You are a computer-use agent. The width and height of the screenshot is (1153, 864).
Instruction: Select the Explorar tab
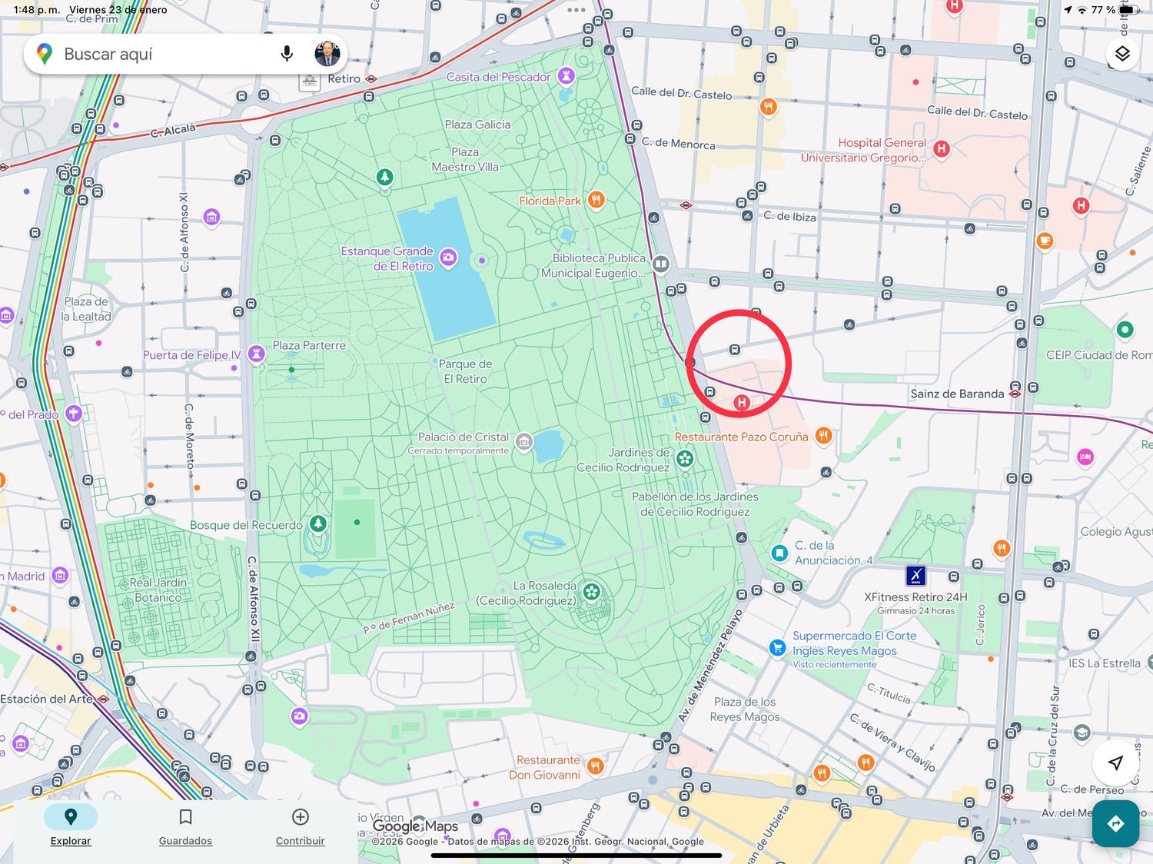click(x=71, y=826)
